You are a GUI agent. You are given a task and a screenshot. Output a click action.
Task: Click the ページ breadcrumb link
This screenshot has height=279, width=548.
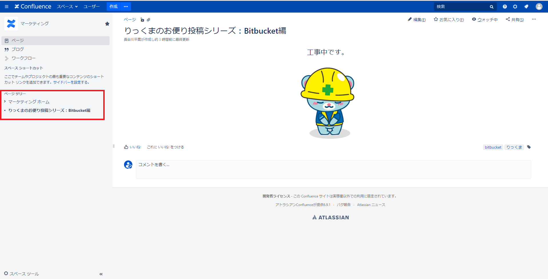[130, 20]
